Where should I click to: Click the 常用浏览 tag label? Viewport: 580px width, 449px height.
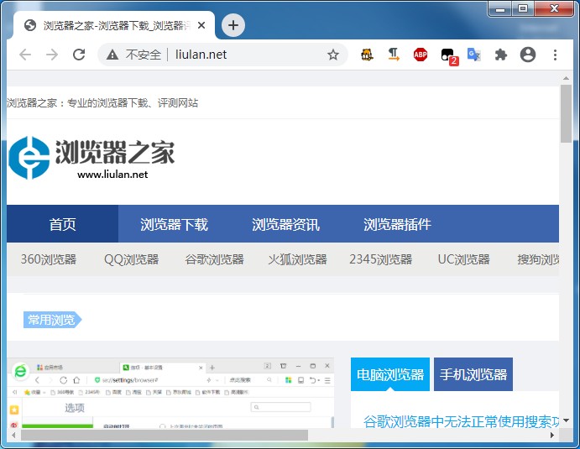tap(52, 320)
